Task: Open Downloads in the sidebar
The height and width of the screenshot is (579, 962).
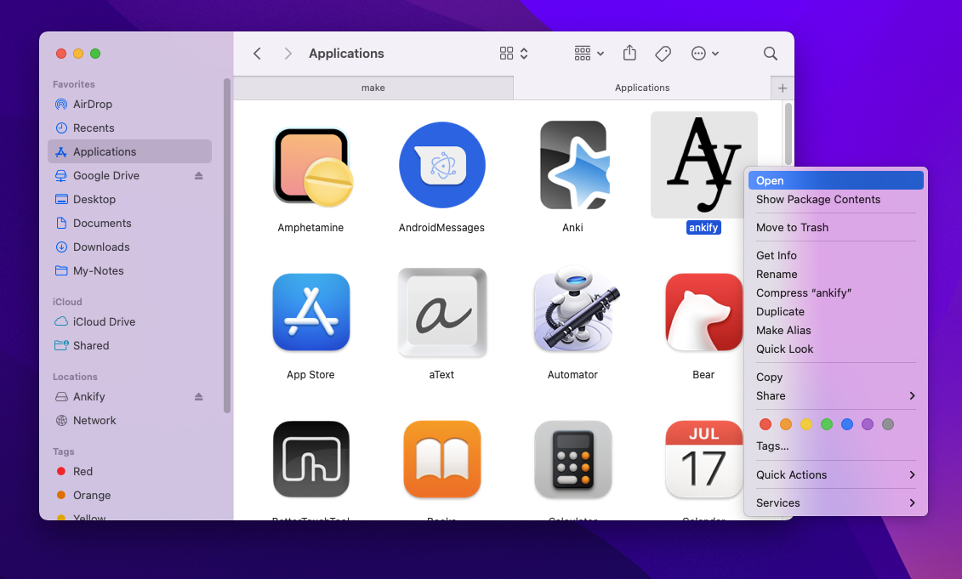Action: [129, 247]
